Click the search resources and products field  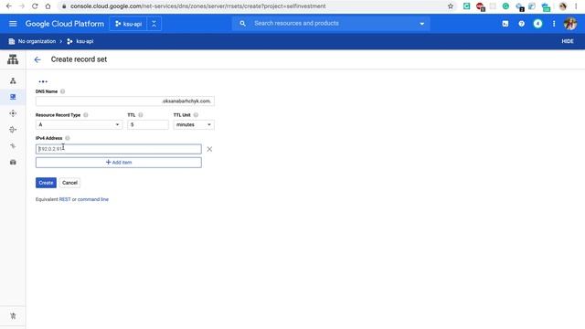[x=332, y=23]
